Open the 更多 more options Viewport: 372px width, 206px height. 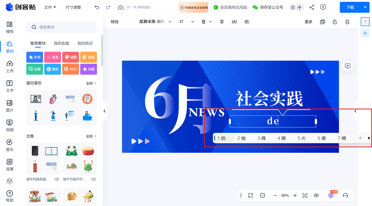pos(308,22)
